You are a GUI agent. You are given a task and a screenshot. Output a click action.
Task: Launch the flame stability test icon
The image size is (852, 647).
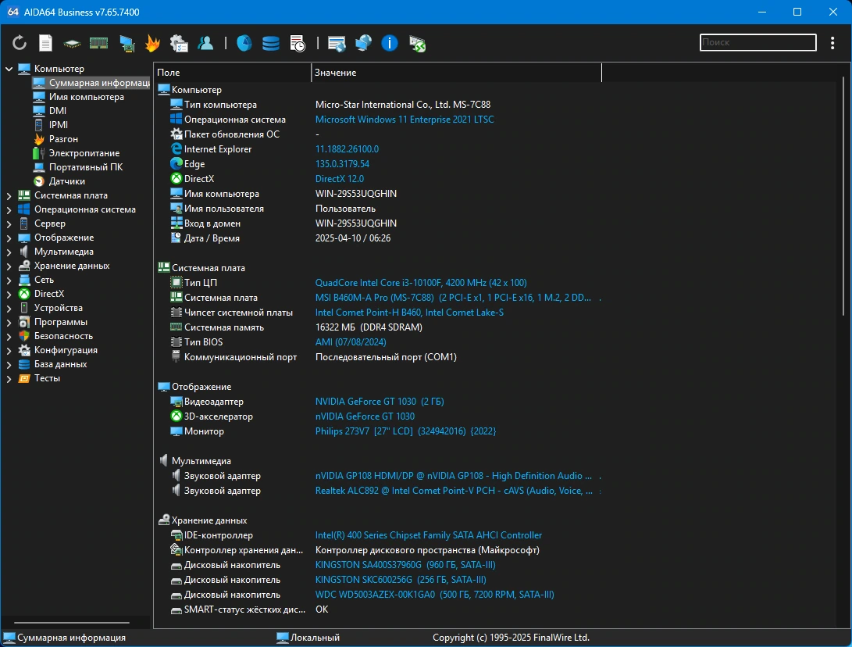153,43
